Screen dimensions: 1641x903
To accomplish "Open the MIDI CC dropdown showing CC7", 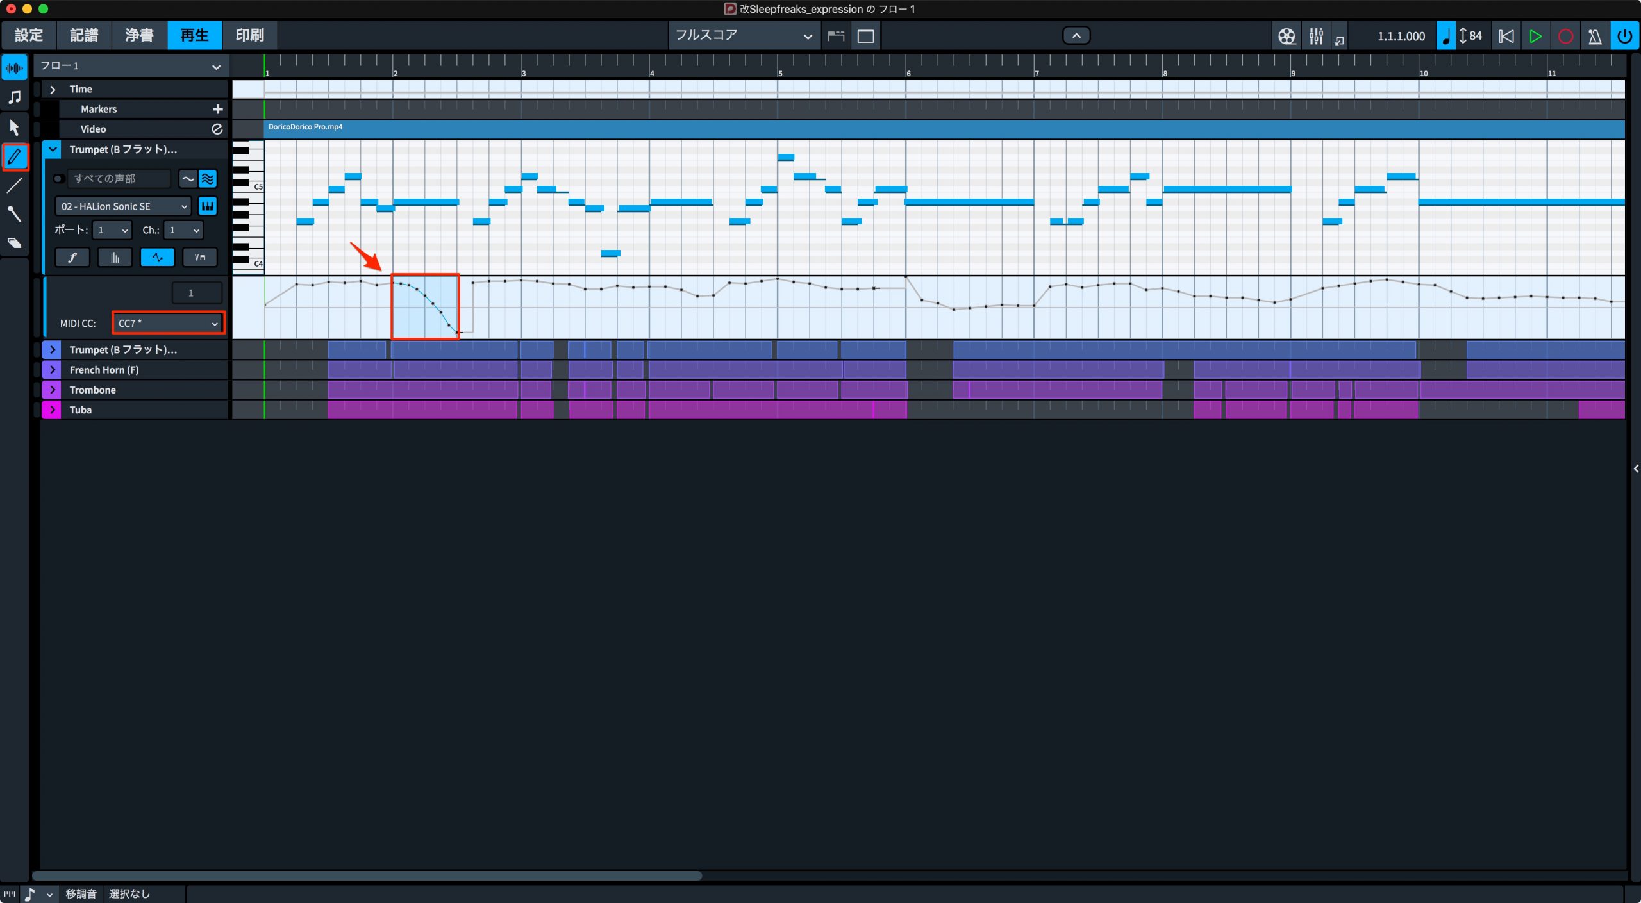I will (169, 323).
